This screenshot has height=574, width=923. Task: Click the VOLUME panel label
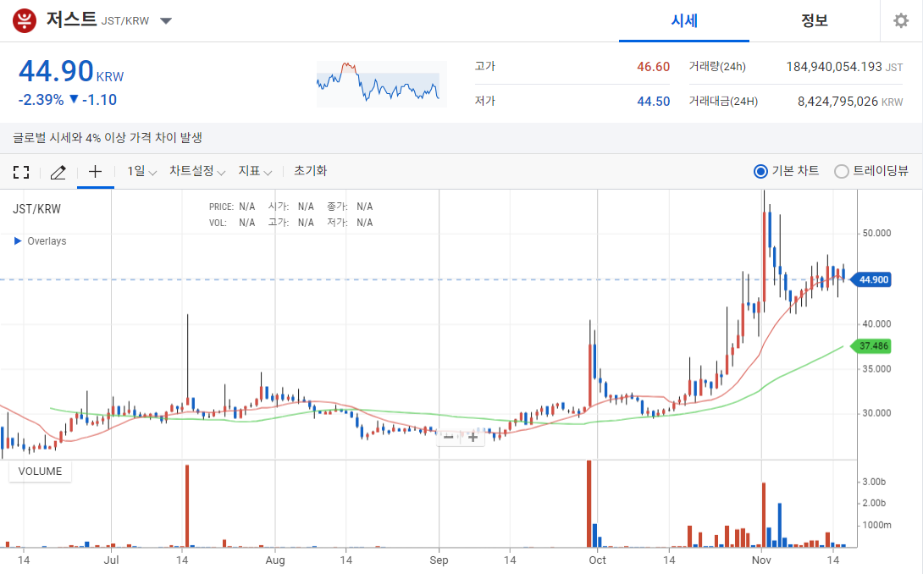click(40, 471)
